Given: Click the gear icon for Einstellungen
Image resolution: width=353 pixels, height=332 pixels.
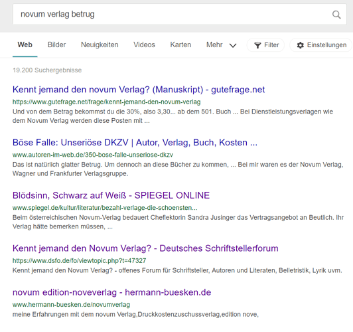Looking at the screenshot, I should pyautogui.click(x=301, y=45).
